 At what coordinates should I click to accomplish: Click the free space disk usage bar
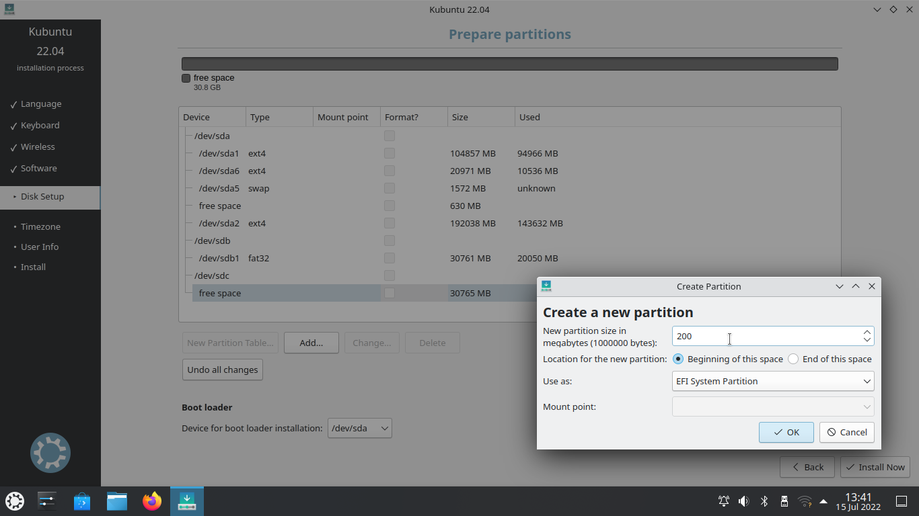(x=510, y=64)
